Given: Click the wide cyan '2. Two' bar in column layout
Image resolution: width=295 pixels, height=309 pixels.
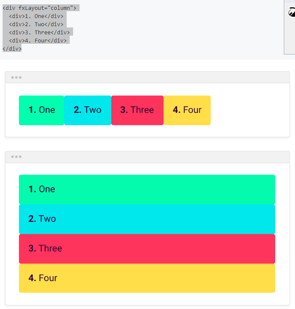Looking at the screenshot, I should click(147, 219).
